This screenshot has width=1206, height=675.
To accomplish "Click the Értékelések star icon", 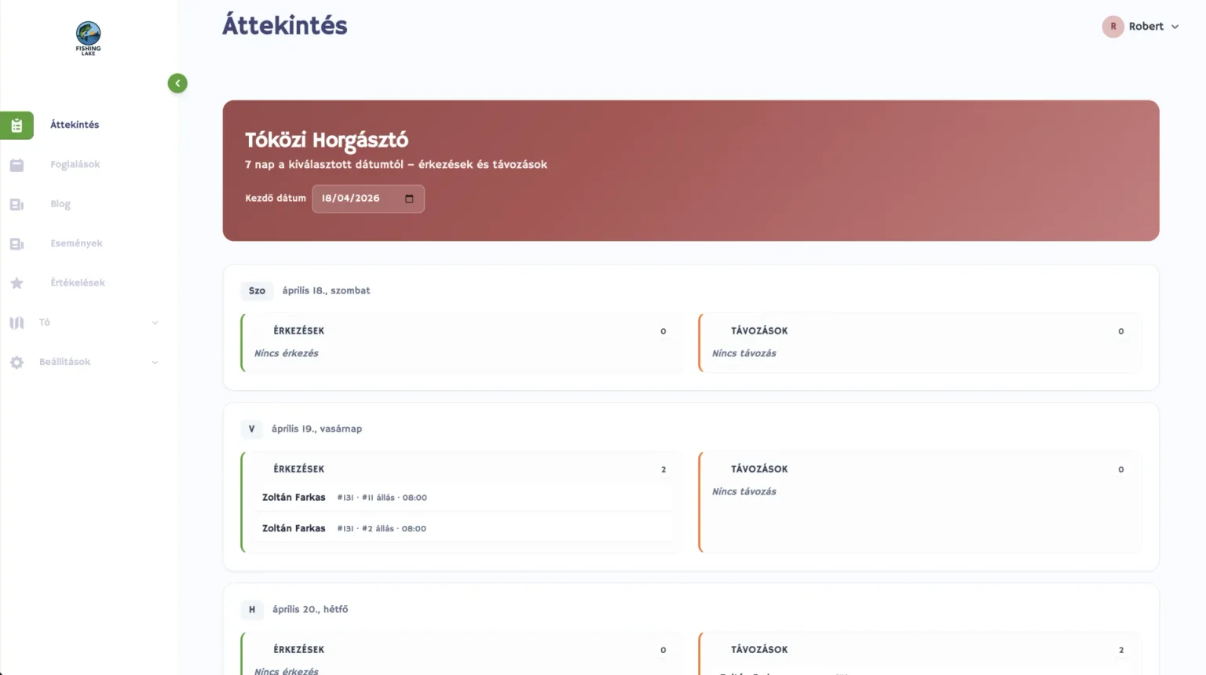I will pos(16,283).
